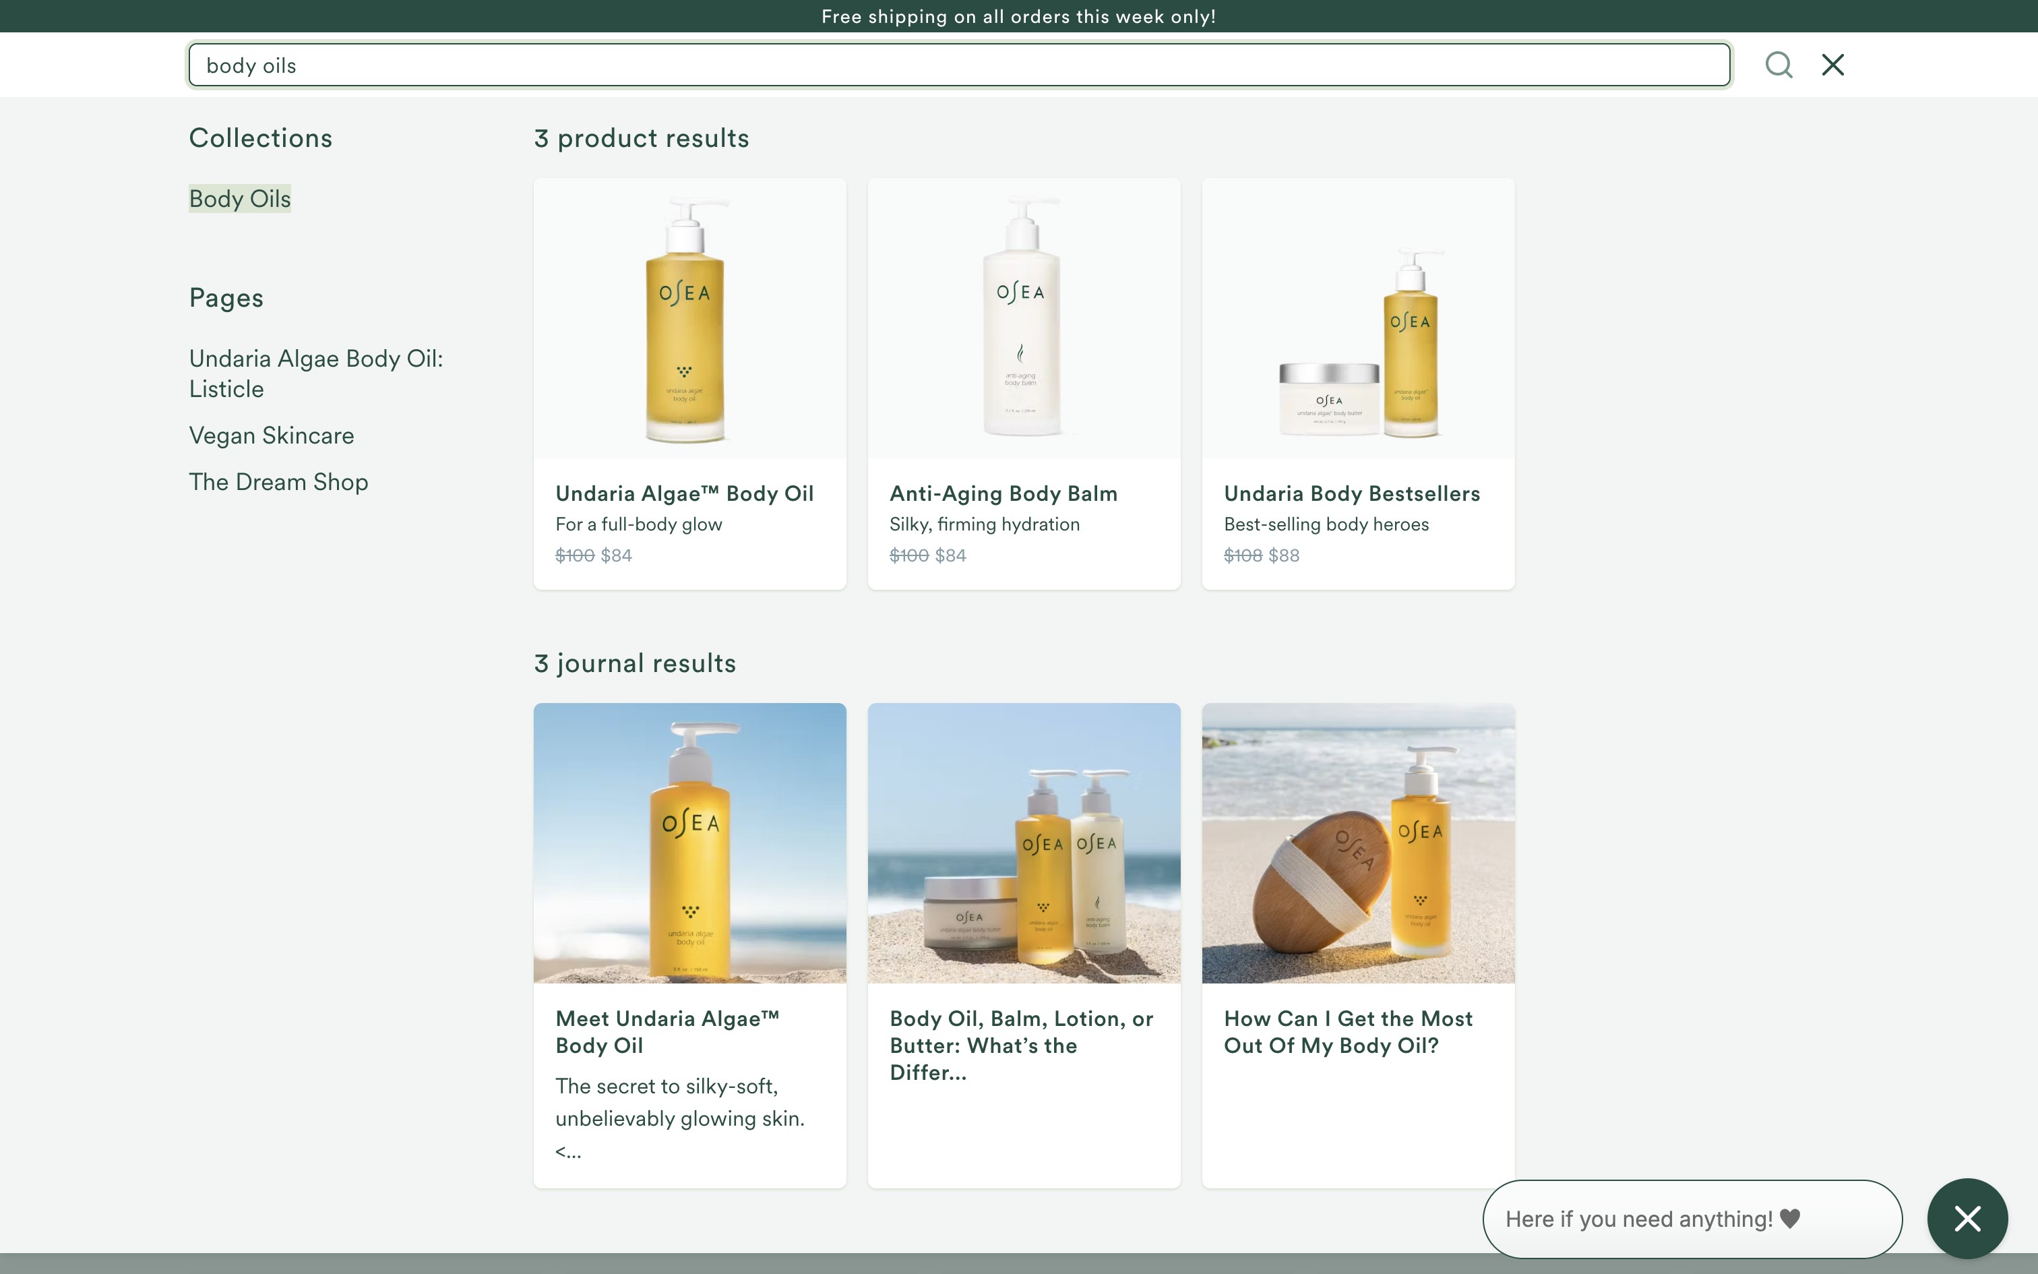Visit The Dream Shop page
This screenshot has width=2038, height=1274.
pyautogui.click(x=279, y=482)
